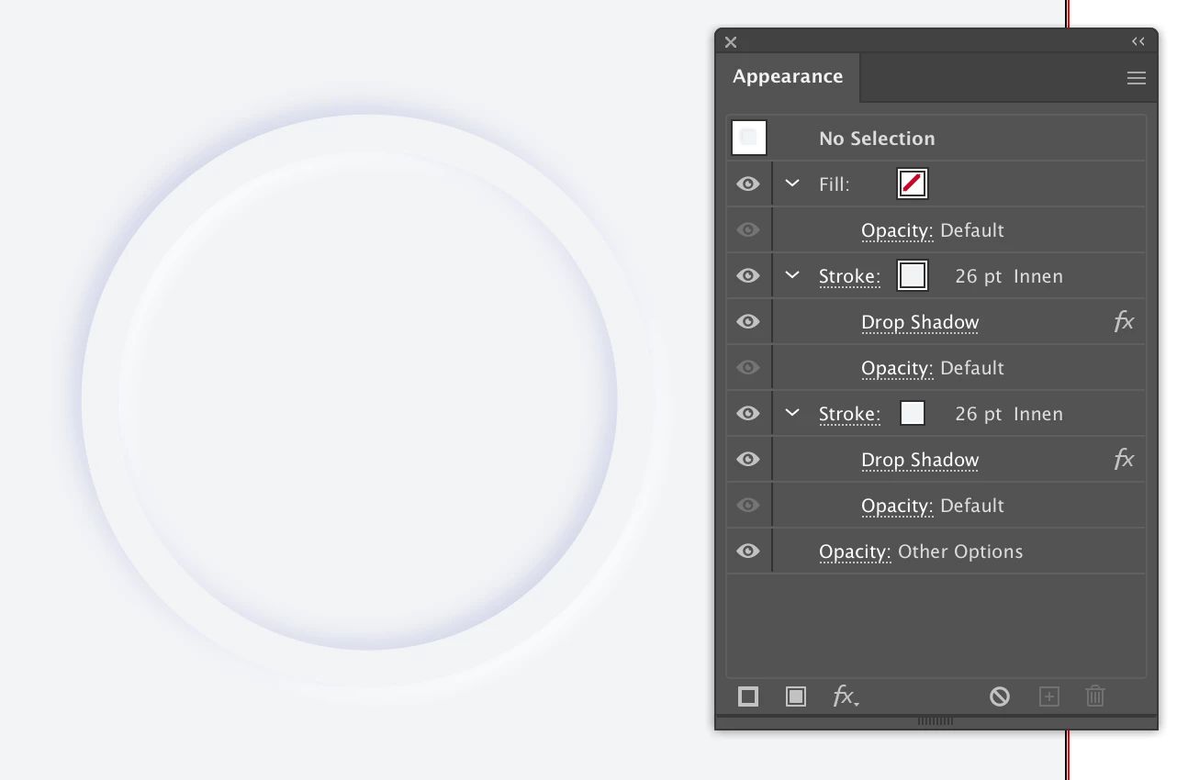Screen dimensions: 1188x780
Task: Click fx icon on first Stroke's Drop Shadow
Action: 1124,322
